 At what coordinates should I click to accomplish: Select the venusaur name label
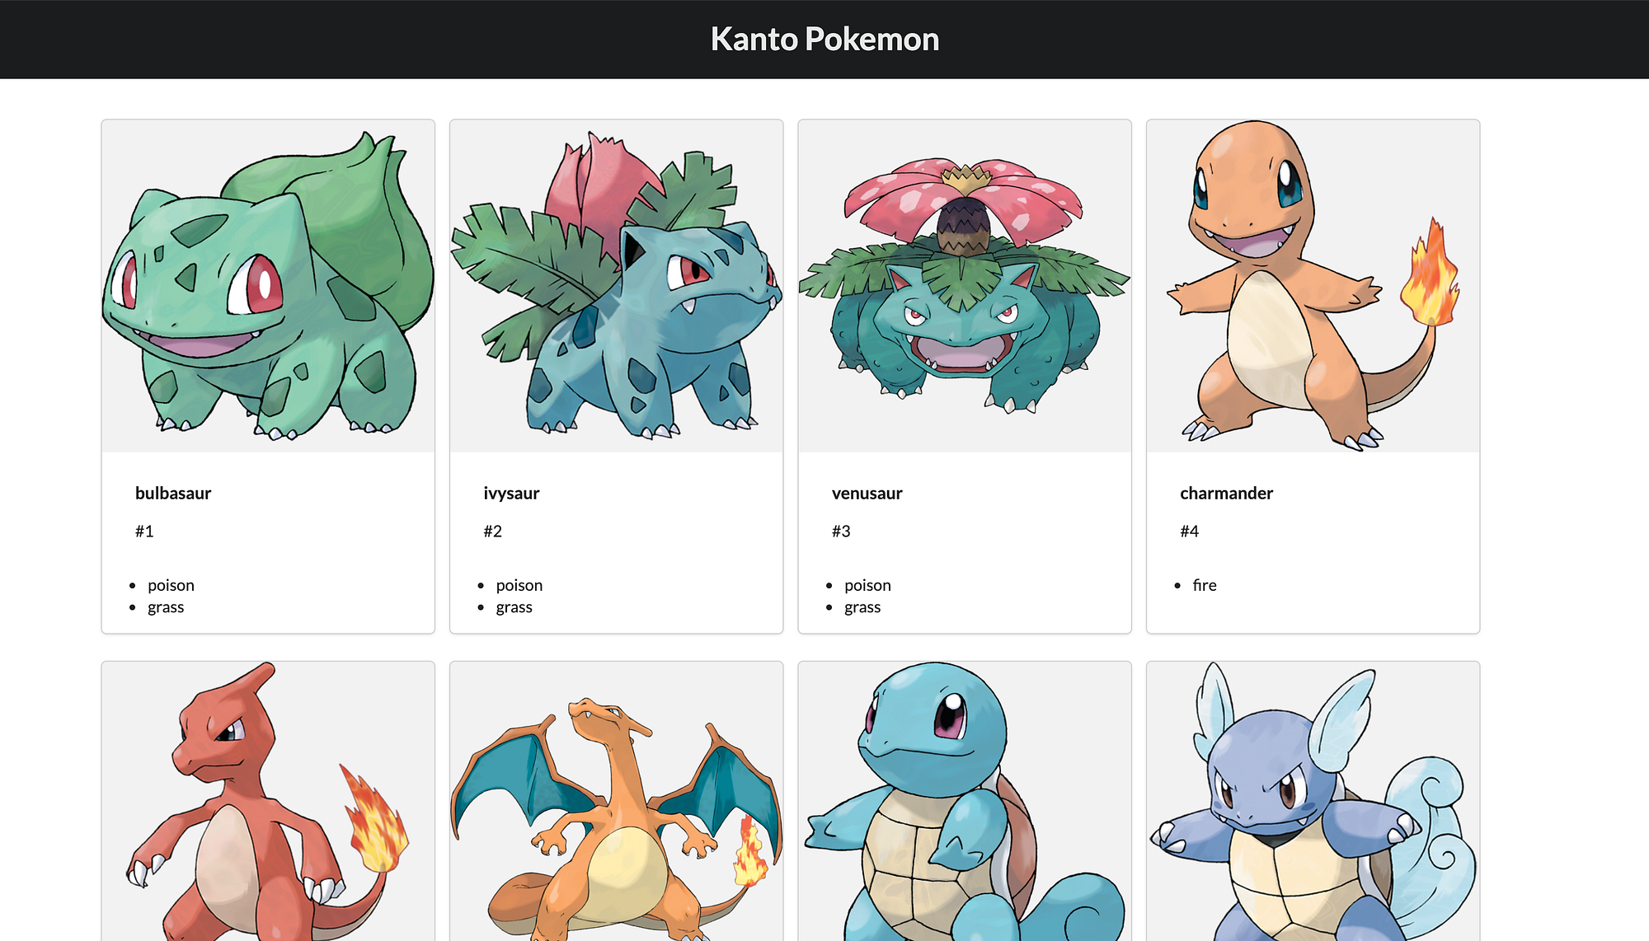pos(866,493)
